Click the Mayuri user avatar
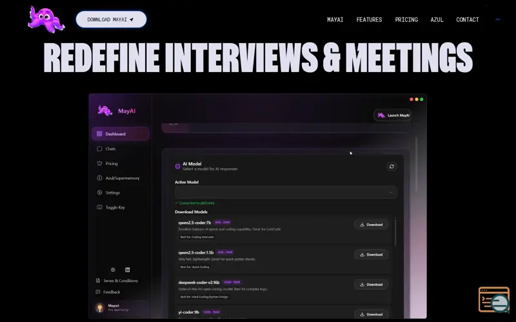This screenshot has height=322, width=516. pyautogui.click(x=99, y=308)
